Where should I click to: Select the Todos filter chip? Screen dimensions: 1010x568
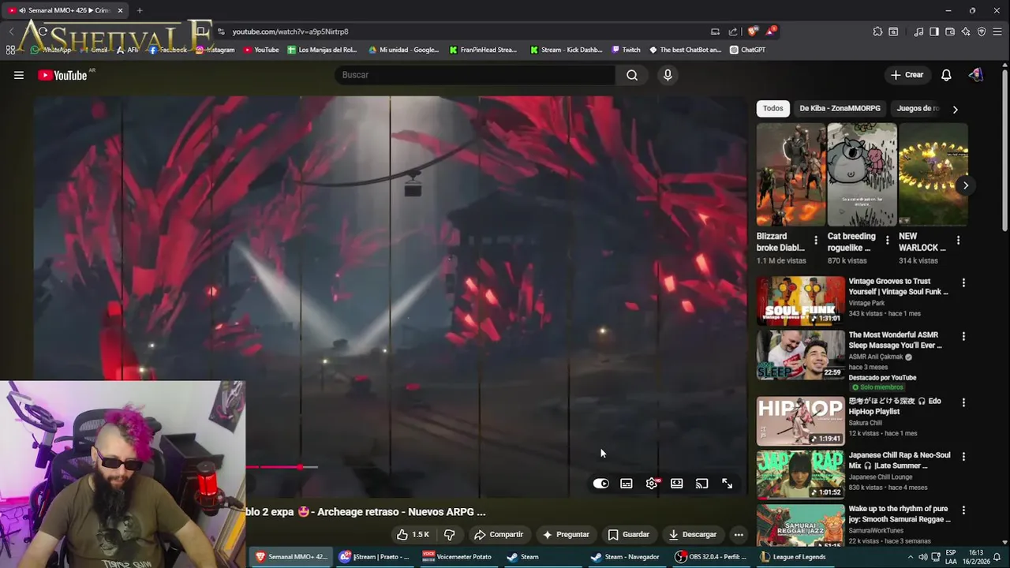(x=773, y=109)
